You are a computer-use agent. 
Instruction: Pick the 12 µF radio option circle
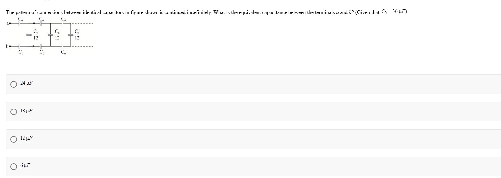pos(14,139)
